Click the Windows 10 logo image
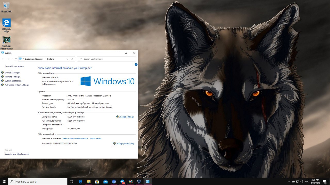The width and height of the screenshot is (330, 185). pyautogui.click(x=108, y=81)
